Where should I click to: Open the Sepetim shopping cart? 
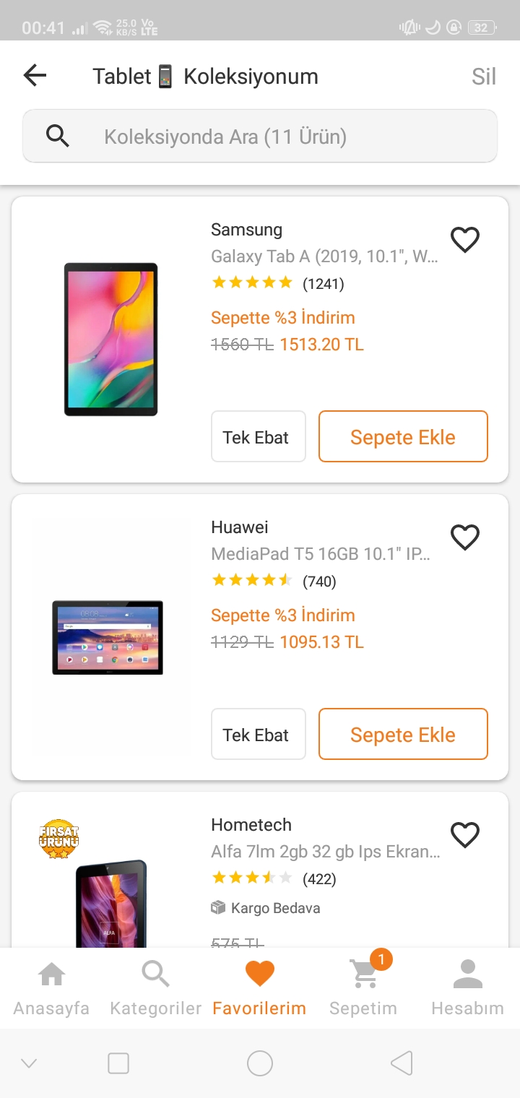pos(363,988)
